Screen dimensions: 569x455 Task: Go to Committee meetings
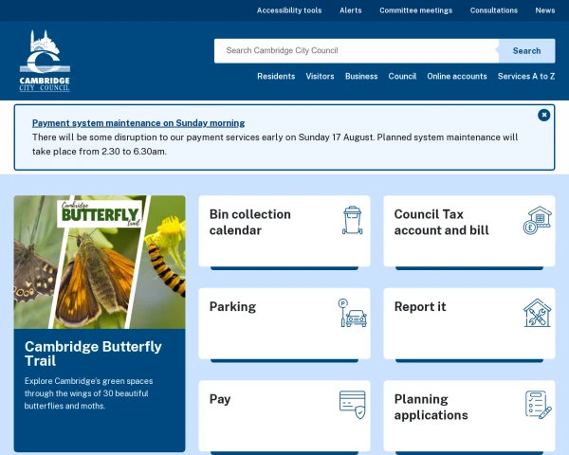pyautogui.click(x=416, y=10)
